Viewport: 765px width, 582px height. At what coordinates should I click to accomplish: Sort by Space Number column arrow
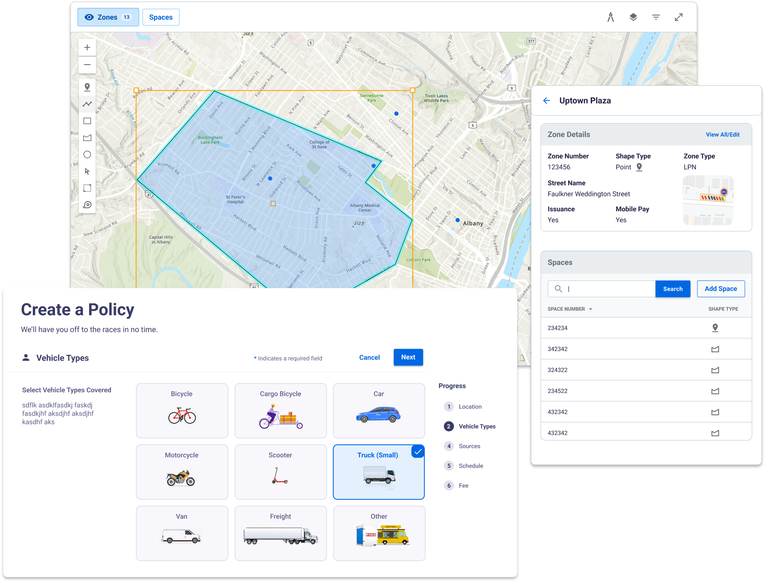pos(590,309)
